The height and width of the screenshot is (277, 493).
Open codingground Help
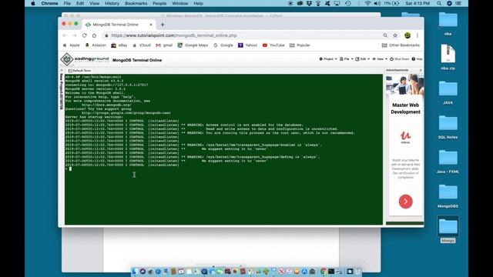coord(418,59)
